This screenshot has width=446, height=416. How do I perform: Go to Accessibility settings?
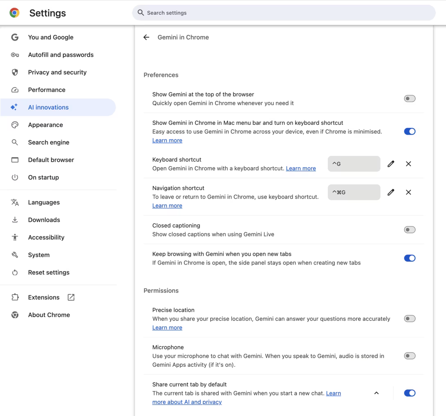[x=58, y=237]
